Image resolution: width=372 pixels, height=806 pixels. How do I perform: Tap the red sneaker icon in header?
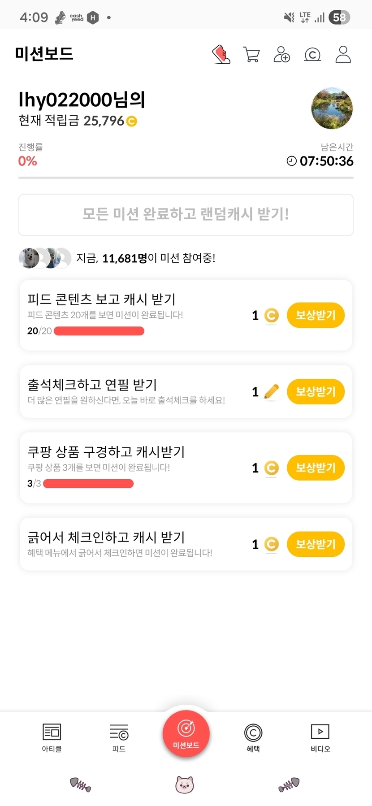point(221,55)
